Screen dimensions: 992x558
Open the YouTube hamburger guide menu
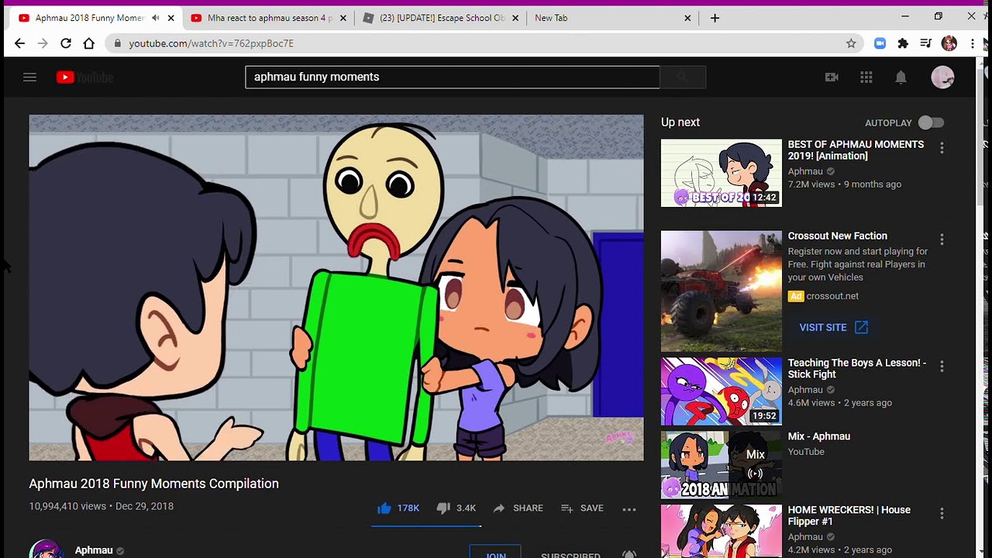(29, 77)
